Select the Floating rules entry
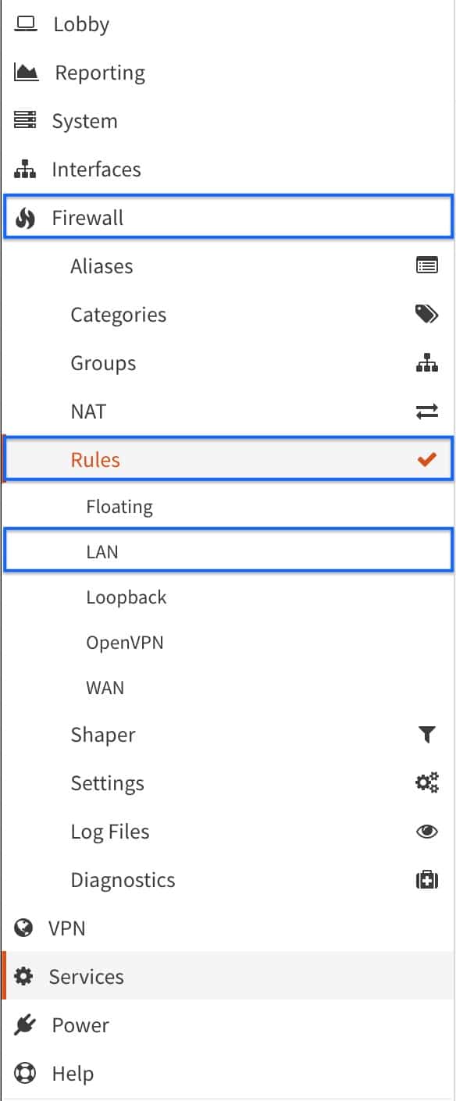 (119, 506)
